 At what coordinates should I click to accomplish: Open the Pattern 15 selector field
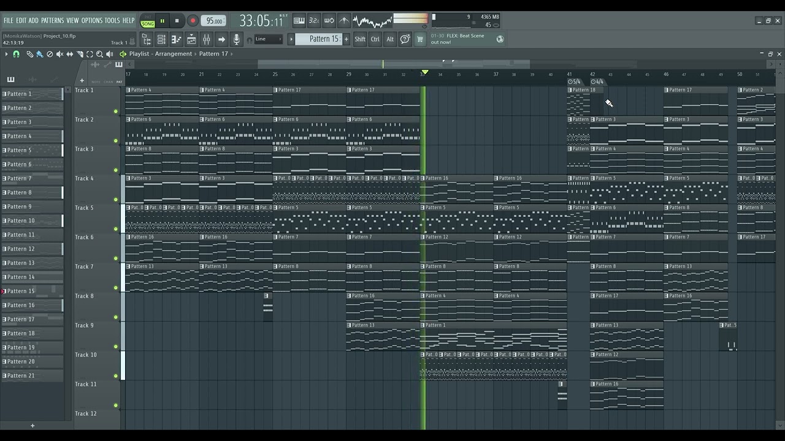[x=319, y=39]
